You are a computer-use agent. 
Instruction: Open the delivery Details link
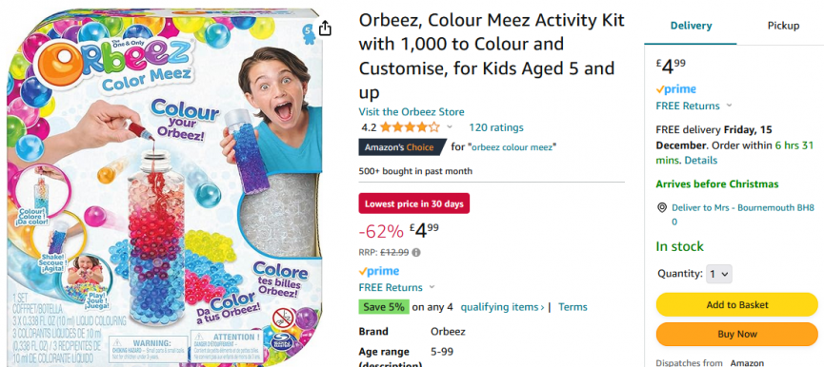click(x=701, y=160)
